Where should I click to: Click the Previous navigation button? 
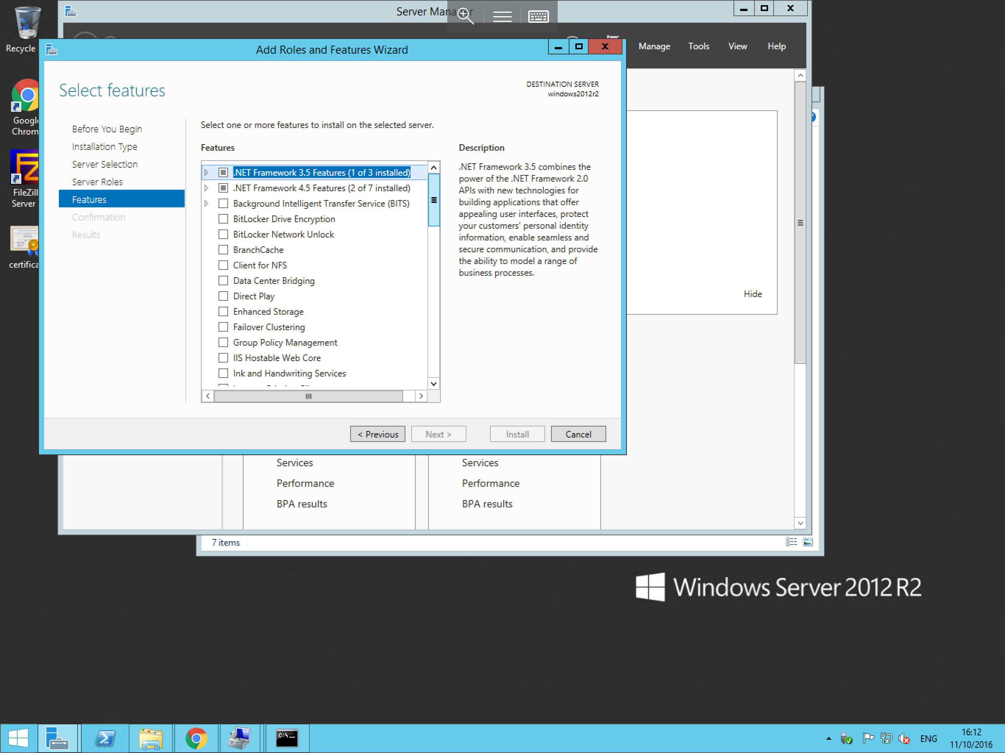tap(377, 433)
